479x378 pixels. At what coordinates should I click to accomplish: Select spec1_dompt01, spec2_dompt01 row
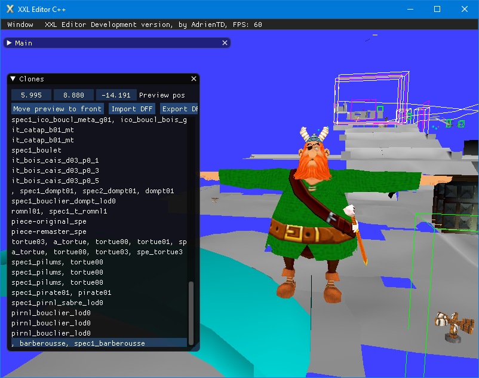[x=99, y=191]
